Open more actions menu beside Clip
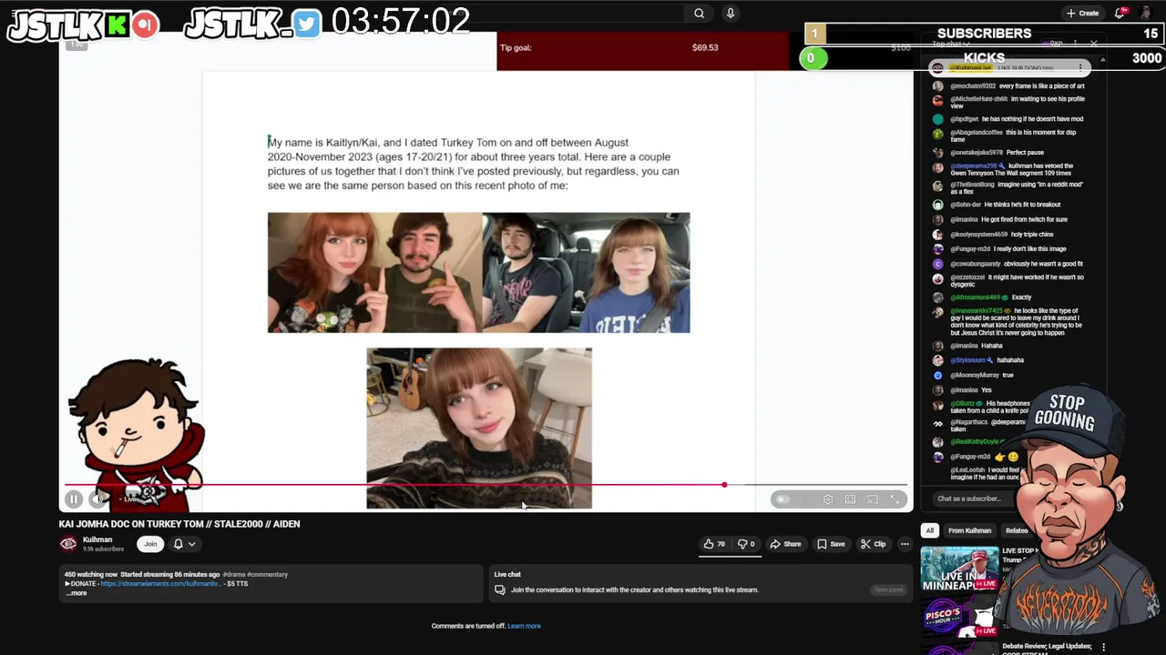1166x655 pixels. [x=905, y=544]
